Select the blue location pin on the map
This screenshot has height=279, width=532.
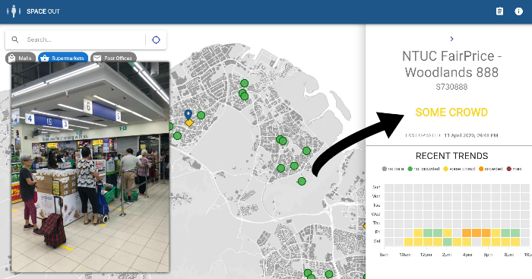tap(188, 115)
